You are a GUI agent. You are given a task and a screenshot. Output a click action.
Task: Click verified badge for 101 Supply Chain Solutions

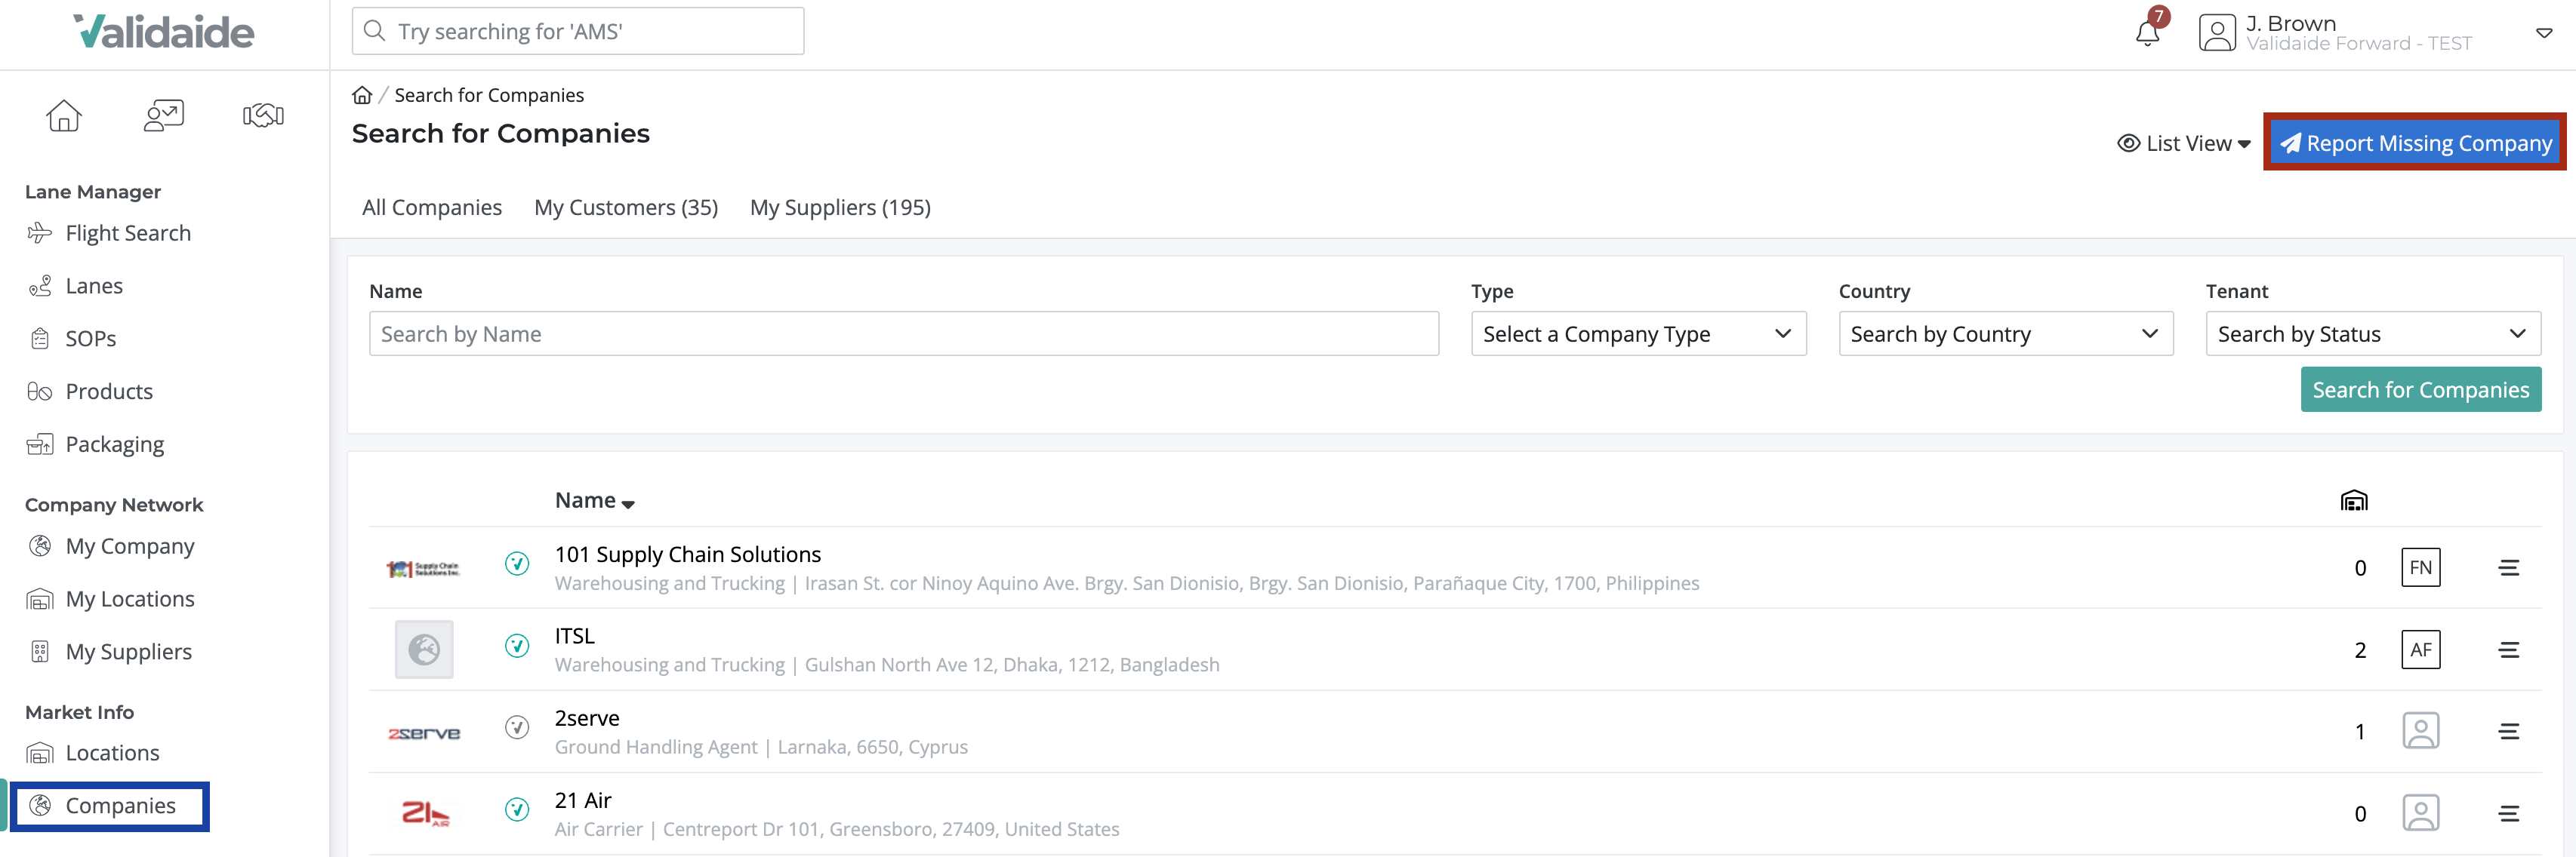(517, 564)
